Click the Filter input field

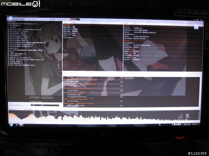pos(45,105)
